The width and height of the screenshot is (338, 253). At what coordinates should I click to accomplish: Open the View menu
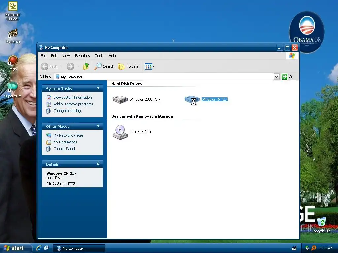coord(66,56)
